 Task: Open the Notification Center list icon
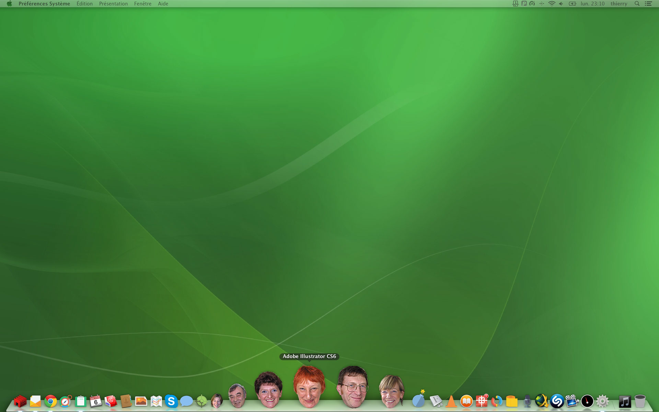(648, 4)
